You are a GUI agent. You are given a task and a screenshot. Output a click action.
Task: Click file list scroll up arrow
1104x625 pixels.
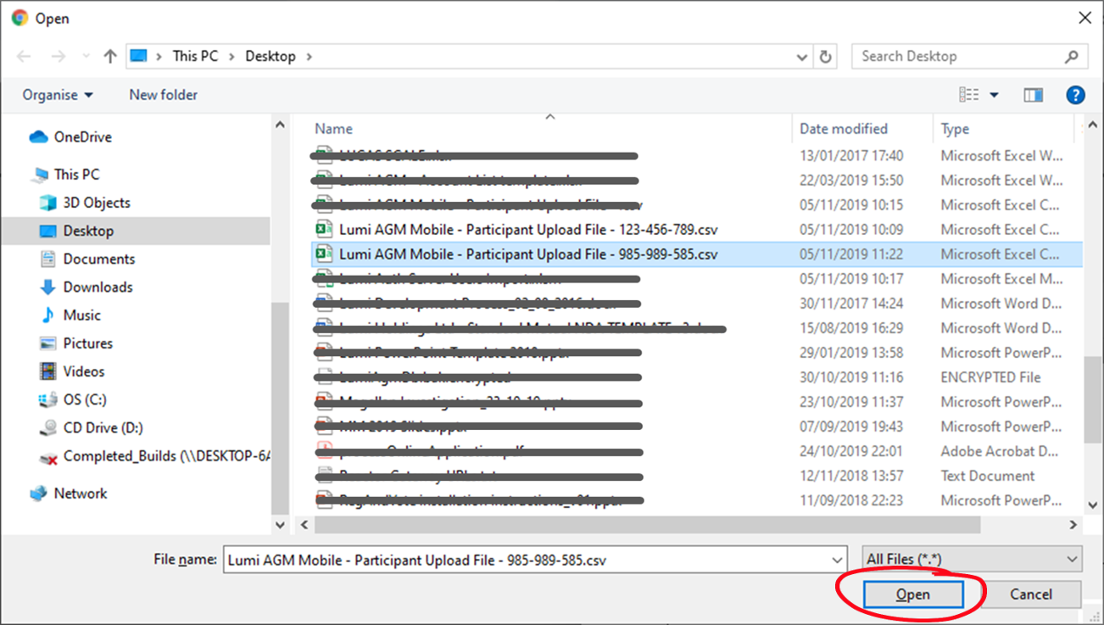[x=1093, y=126]
